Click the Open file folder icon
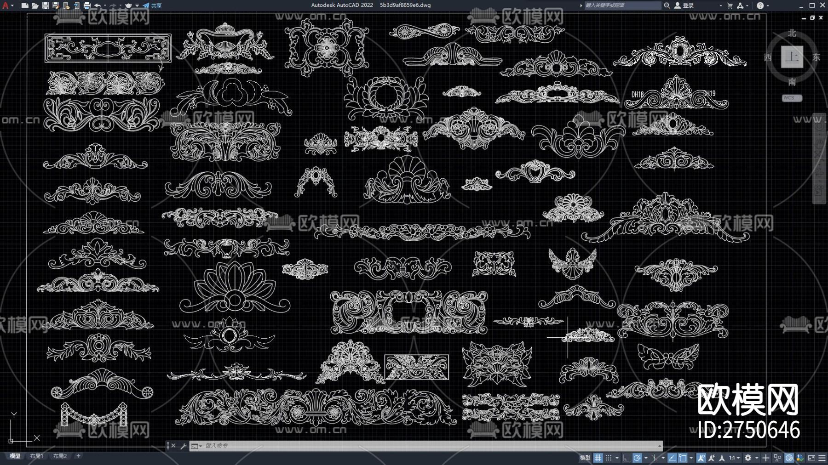Viewport: 828px width, 465px height. click(35, 6)
